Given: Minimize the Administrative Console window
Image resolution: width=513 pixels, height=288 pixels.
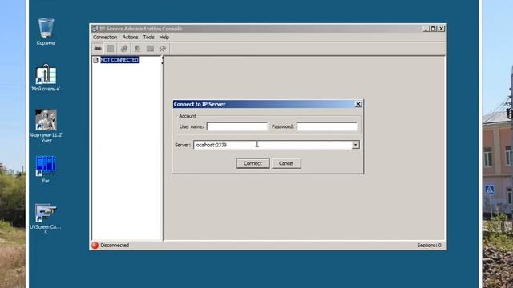Looking at the screenshot, I should (426, 29).
